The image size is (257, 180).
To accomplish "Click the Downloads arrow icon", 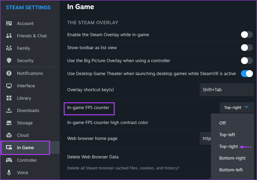I will click(9, 110).
